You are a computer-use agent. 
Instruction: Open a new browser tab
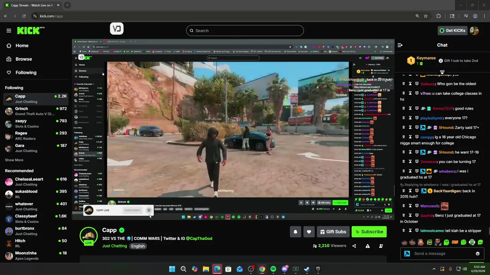click(67, 5)
